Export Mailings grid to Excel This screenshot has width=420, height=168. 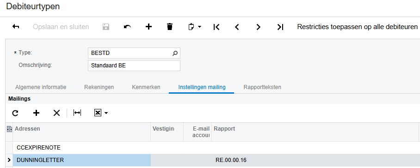click(98, 113)
